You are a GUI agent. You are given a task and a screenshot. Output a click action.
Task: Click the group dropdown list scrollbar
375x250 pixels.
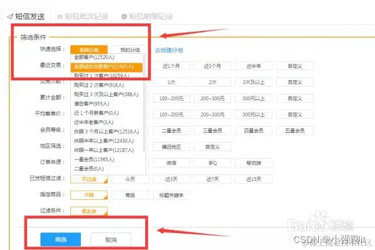pos(144,103)
